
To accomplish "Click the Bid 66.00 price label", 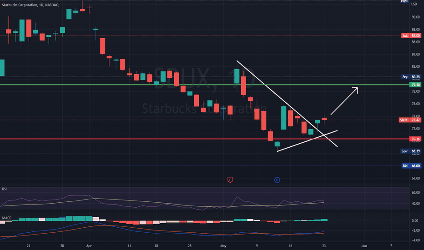I will point(411,166).
